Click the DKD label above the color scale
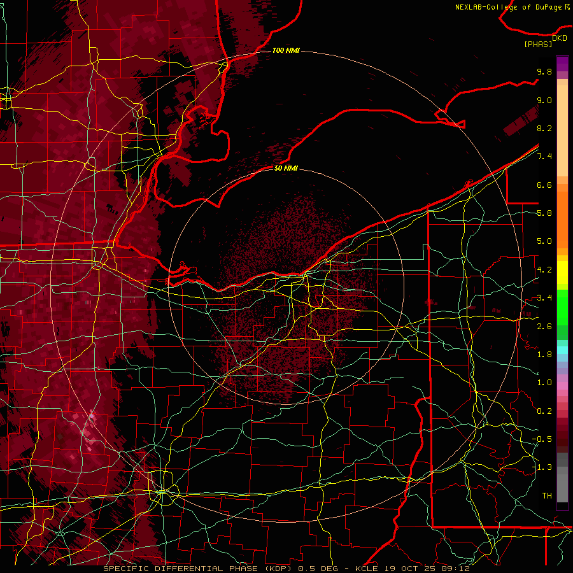The width and height of the screenshot is (573, 573). point(560,38)
